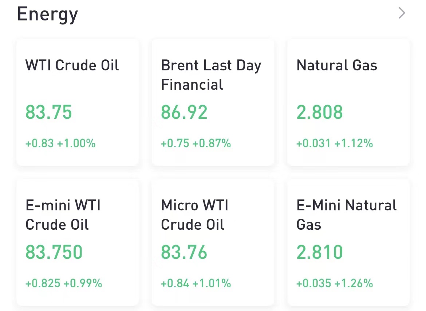Select the Natural Gas card title
The image size is (426, 311).
click(x=337, y=66)
